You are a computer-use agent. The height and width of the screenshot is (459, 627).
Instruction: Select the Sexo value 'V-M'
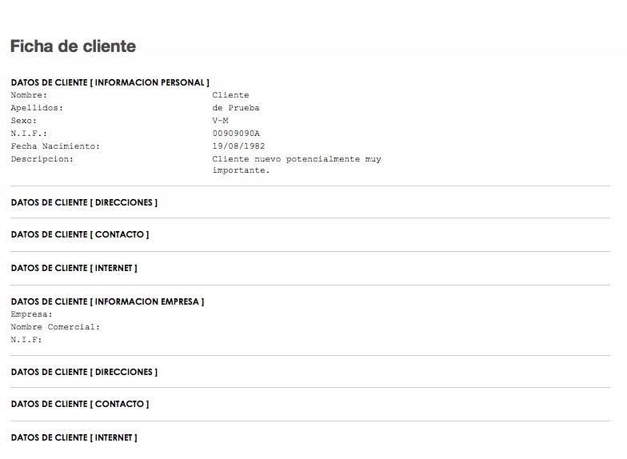tap(221, 121)
